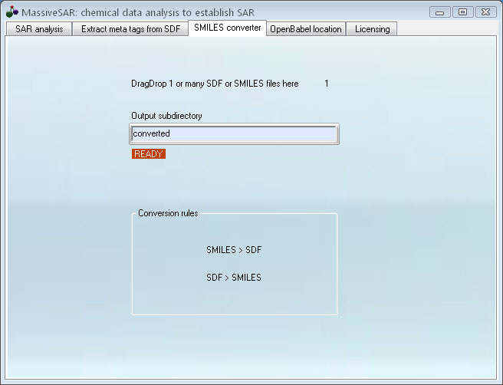Open the Extract meta tags from SDF tab
The height and width of the screenshot is (385, 503).
tap(130, 29)
